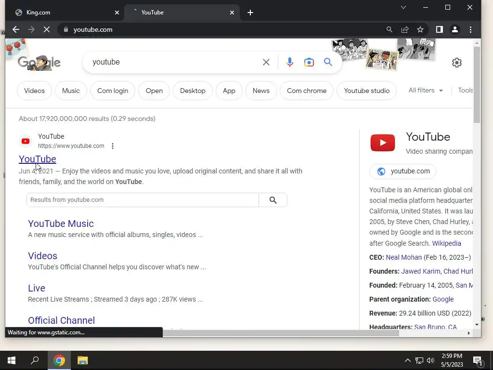This screenshot has height=370, width=493.
Task: Click the YouTube favicon in first result
Action: tap(26, 141)
